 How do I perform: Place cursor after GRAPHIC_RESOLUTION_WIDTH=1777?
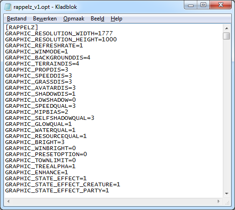point(113,33)
